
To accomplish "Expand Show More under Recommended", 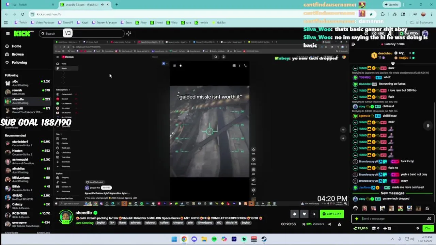I will (12, 233).
